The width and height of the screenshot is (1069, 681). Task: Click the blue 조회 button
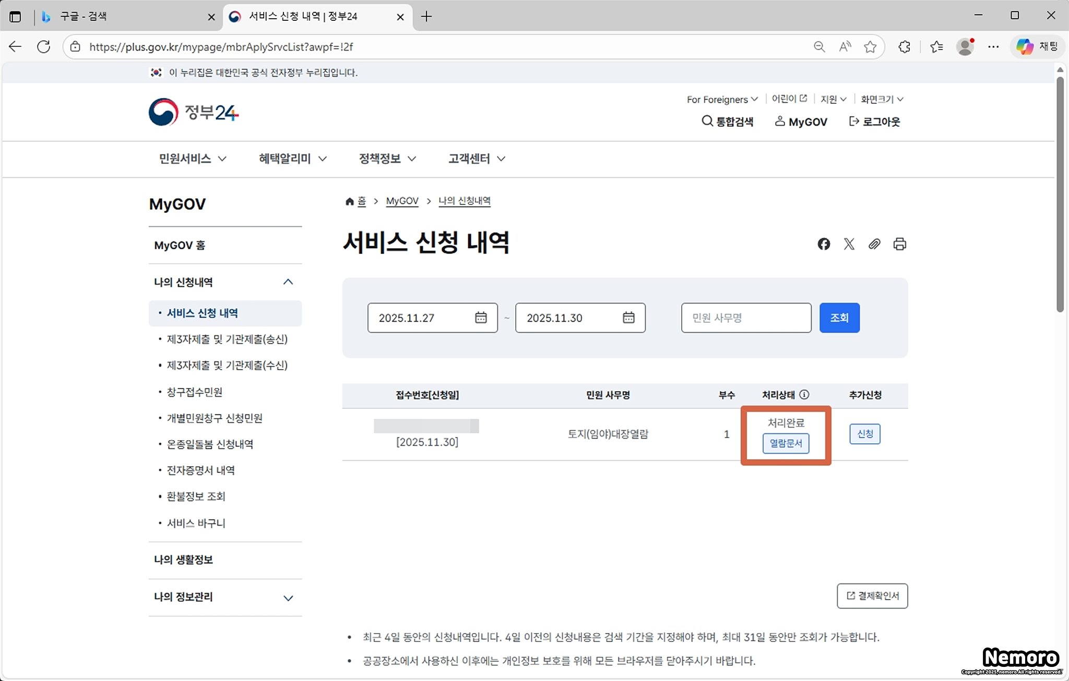(839, 318)
